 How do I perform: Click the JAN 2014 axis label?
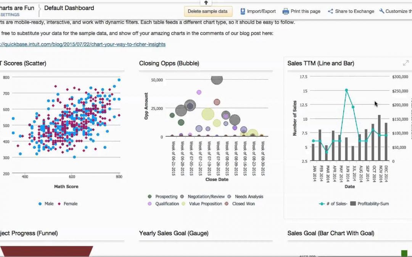(x=314, y=174)
